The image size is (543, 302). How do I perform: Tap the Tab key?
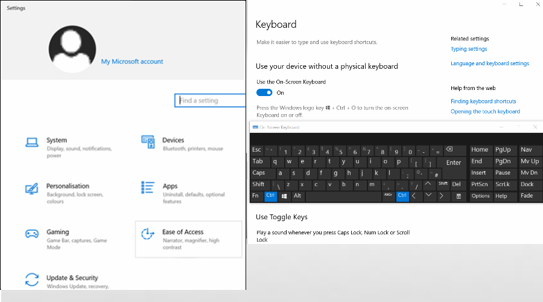[x=261, y=162]
